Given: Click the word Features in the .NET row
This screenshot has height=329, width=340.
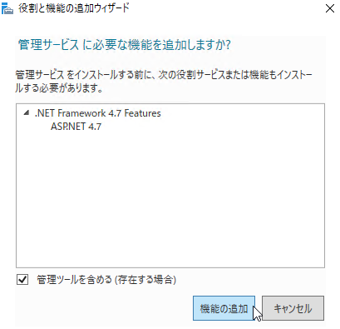Looking at the screenshot, I should [x=142, y=113].
